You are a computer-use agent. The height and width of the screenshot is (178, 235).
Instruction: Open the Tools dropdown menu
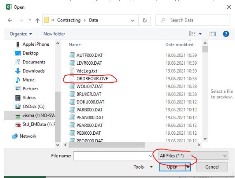(143, 167)
